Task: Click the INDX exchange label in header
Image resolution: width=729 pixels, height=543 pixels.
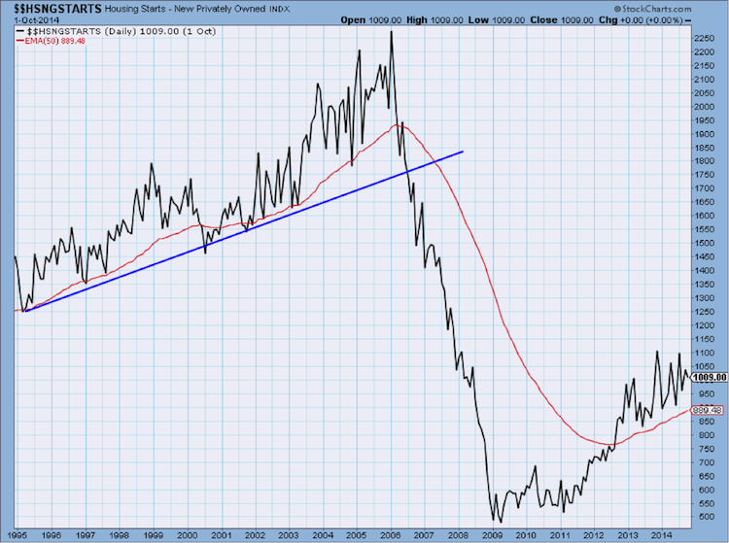Action: click(x=253, y=7)
